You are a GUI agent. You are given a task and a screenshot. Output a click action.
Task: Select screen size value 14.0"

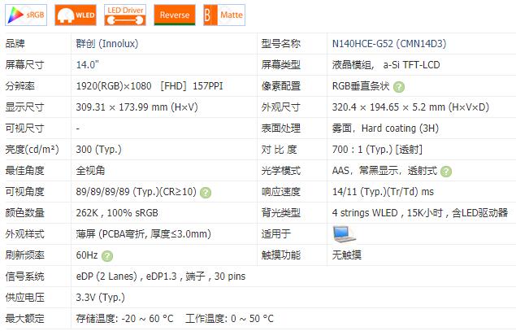pyautogui.click(x=88, y=65)
